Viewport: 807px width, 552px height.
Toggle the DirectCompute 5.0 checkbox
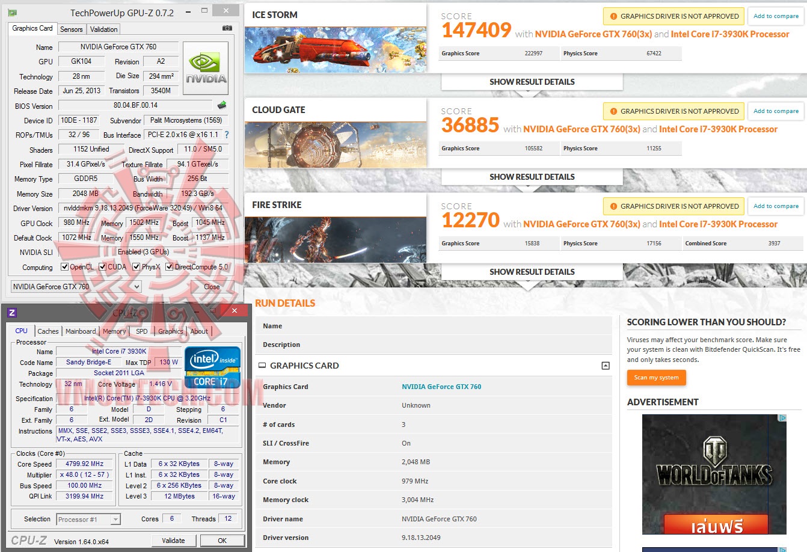[x=170, y=267]
